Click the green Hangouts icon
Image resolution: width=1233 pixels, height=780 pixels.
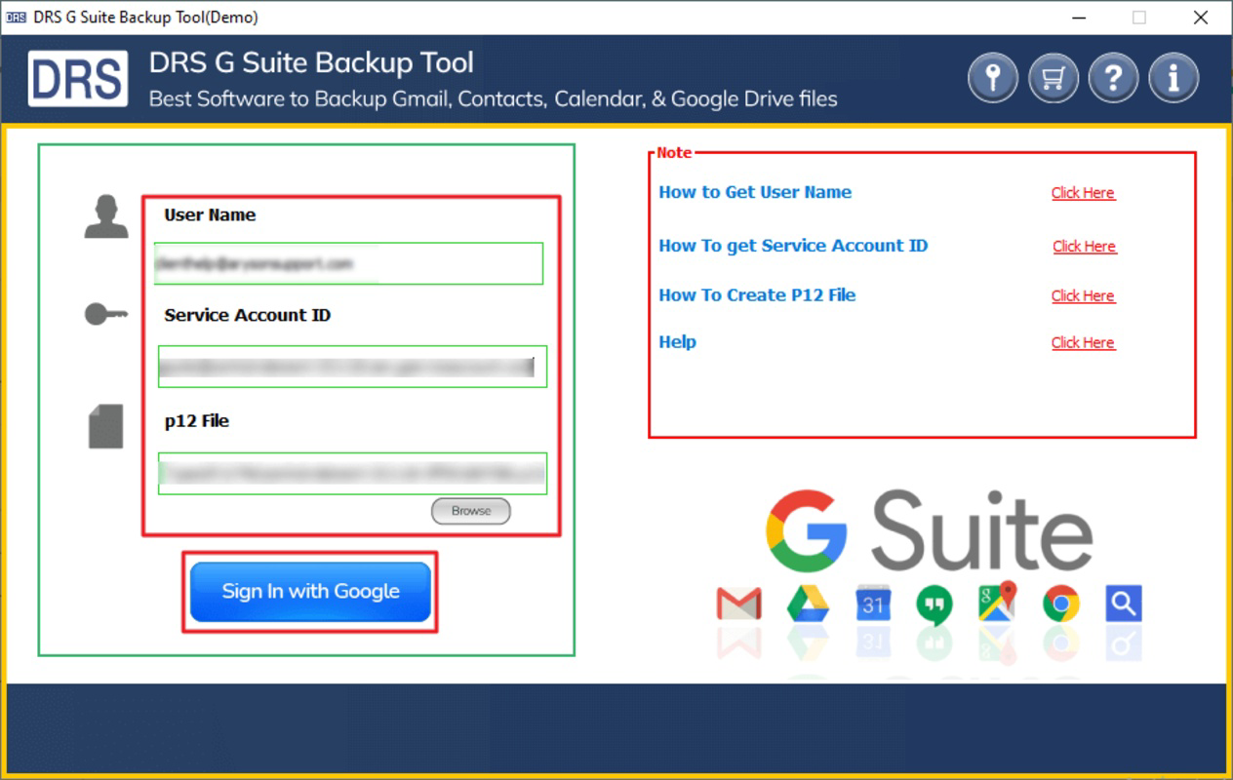coord(934,605)
